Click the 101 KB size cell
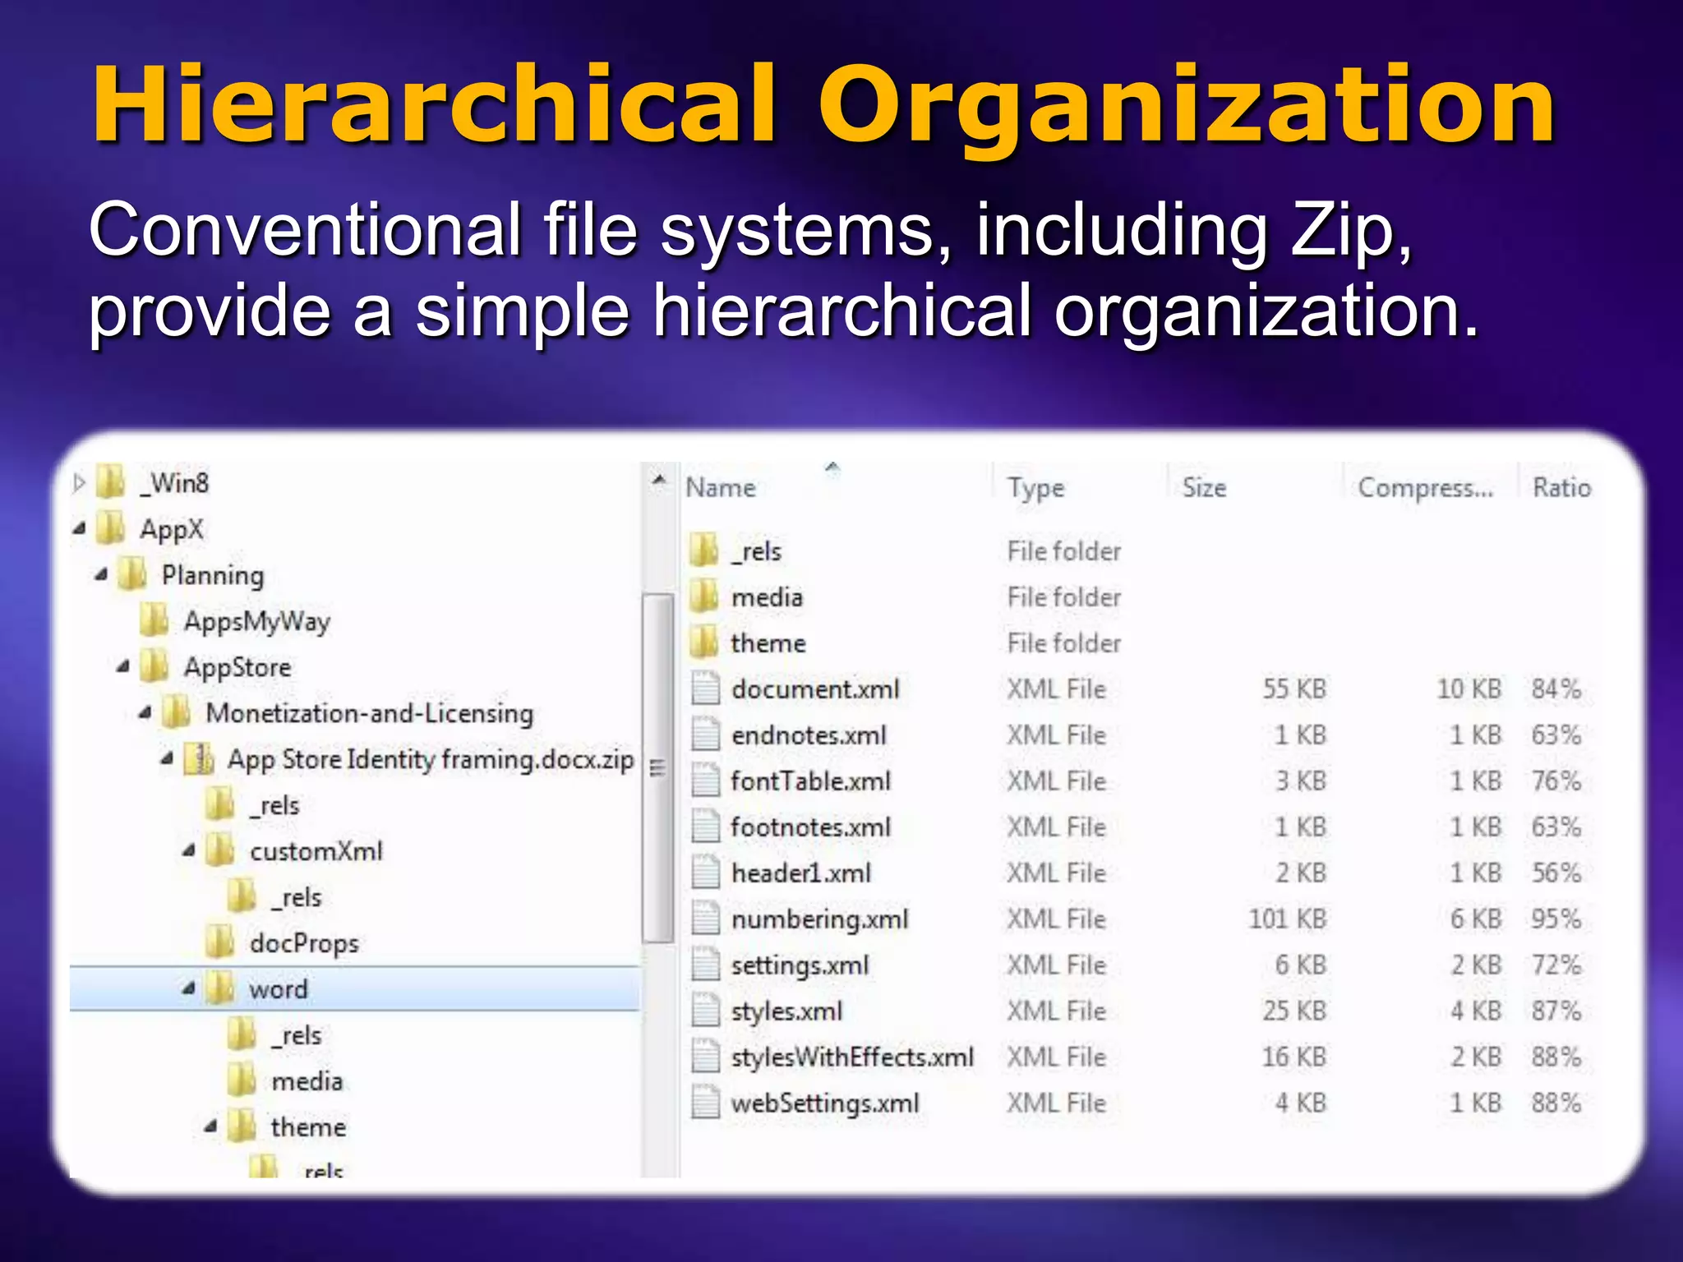The image size is (1683, 1262). [x=1288, y=919]
